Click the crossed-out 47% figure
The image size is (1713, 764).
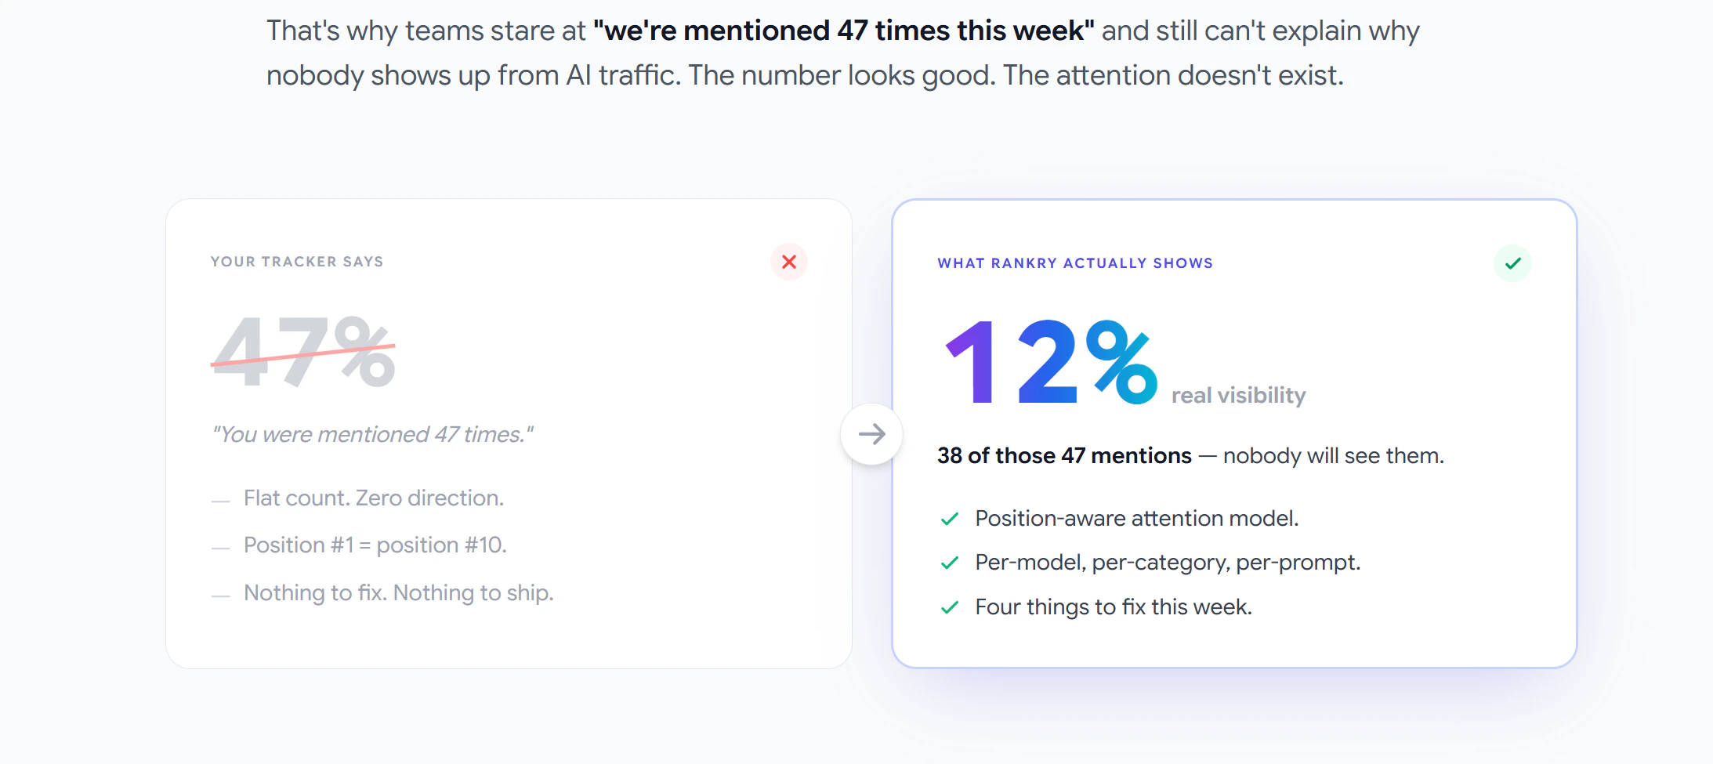point(303,352)
